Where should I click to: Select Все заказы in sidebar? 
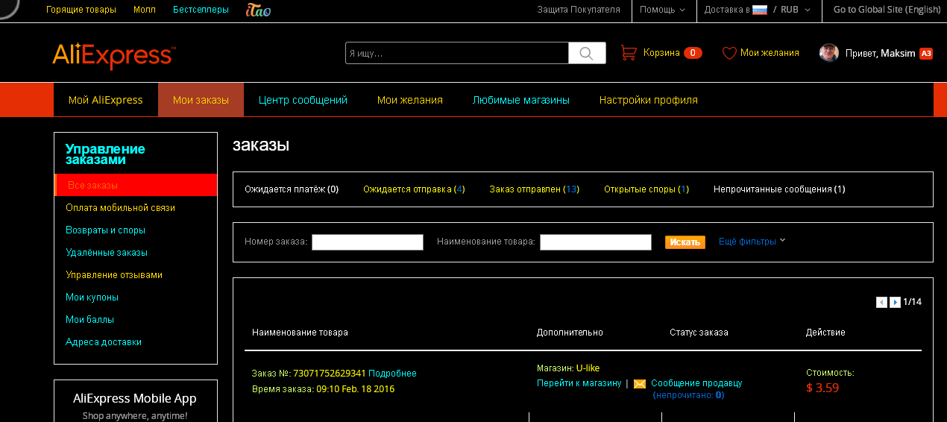click(x=136, y=185)
